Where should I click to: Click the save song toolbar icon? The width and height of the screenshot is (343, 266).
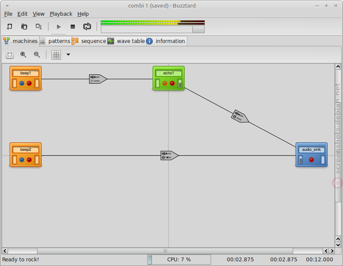point(39,27)
